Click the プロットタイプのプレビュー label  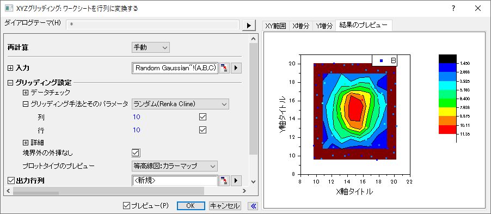click(59, 166)
